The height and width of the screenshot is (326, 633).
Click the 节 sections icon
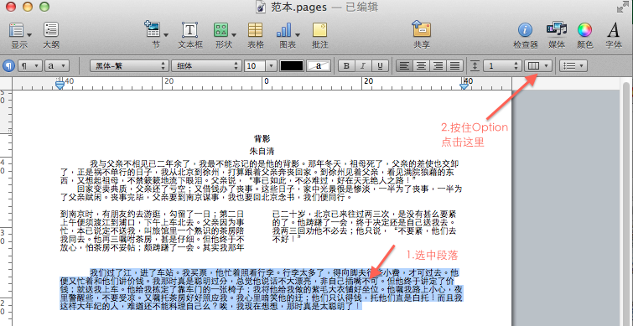coord(153,29)
